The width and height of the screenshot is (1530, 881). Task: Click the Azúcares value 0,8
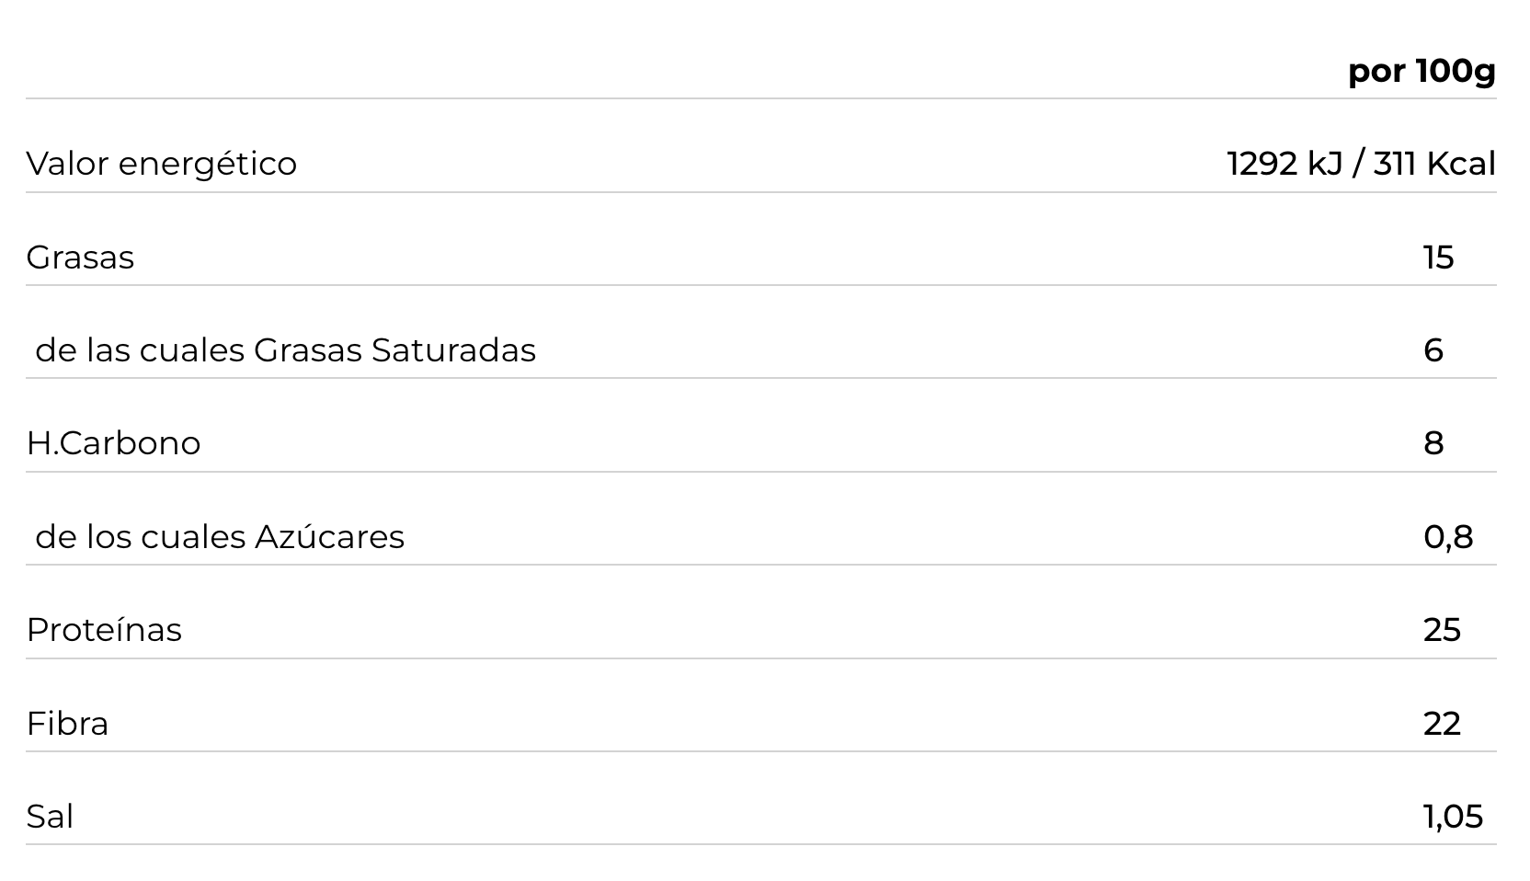(1448, 537)
